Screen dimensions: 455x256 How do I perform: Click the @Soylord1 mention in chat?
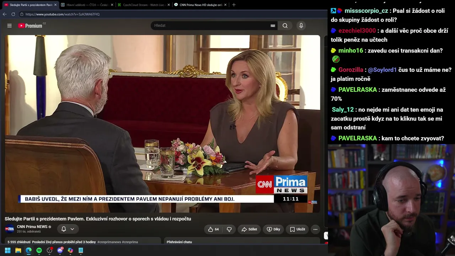(382, 70)
